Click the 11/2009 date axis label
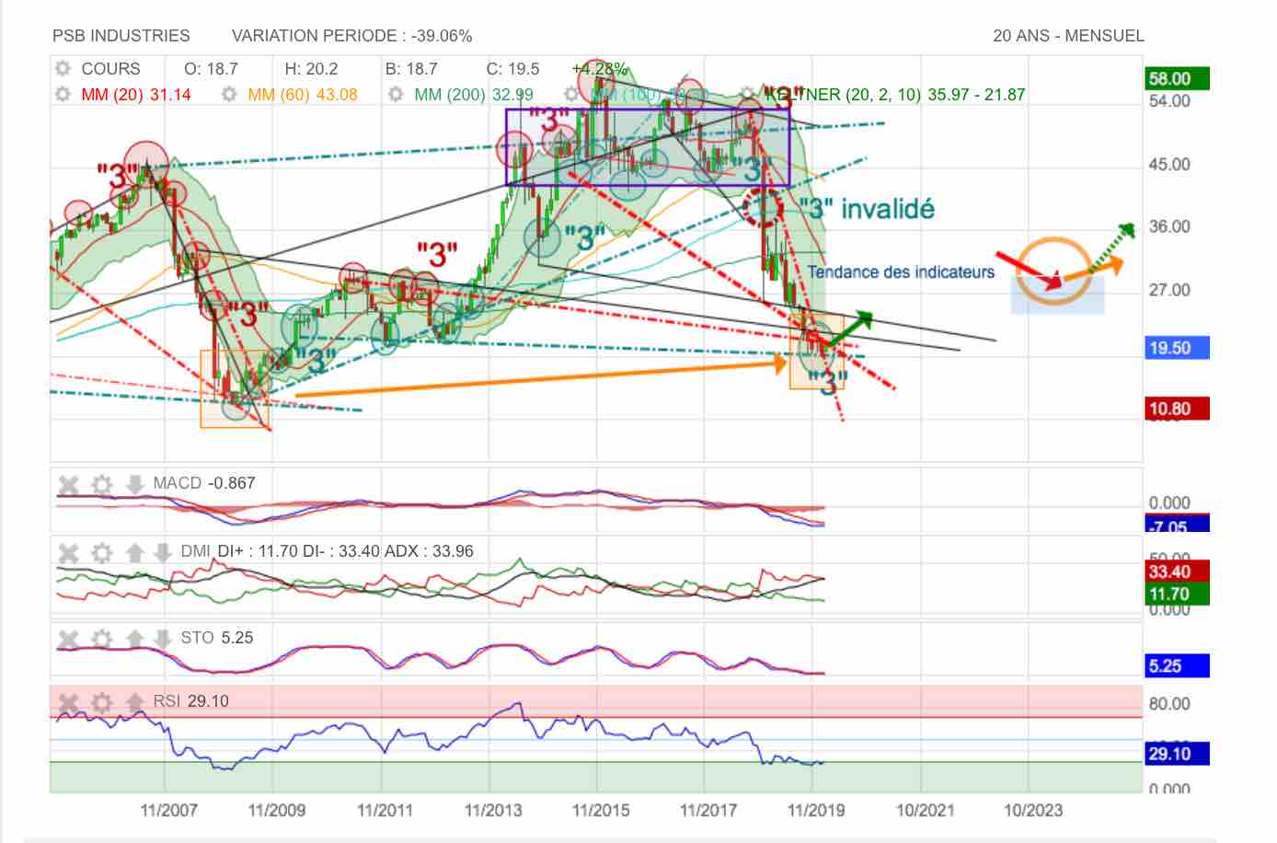The image size is (1277, 843). 276,810
